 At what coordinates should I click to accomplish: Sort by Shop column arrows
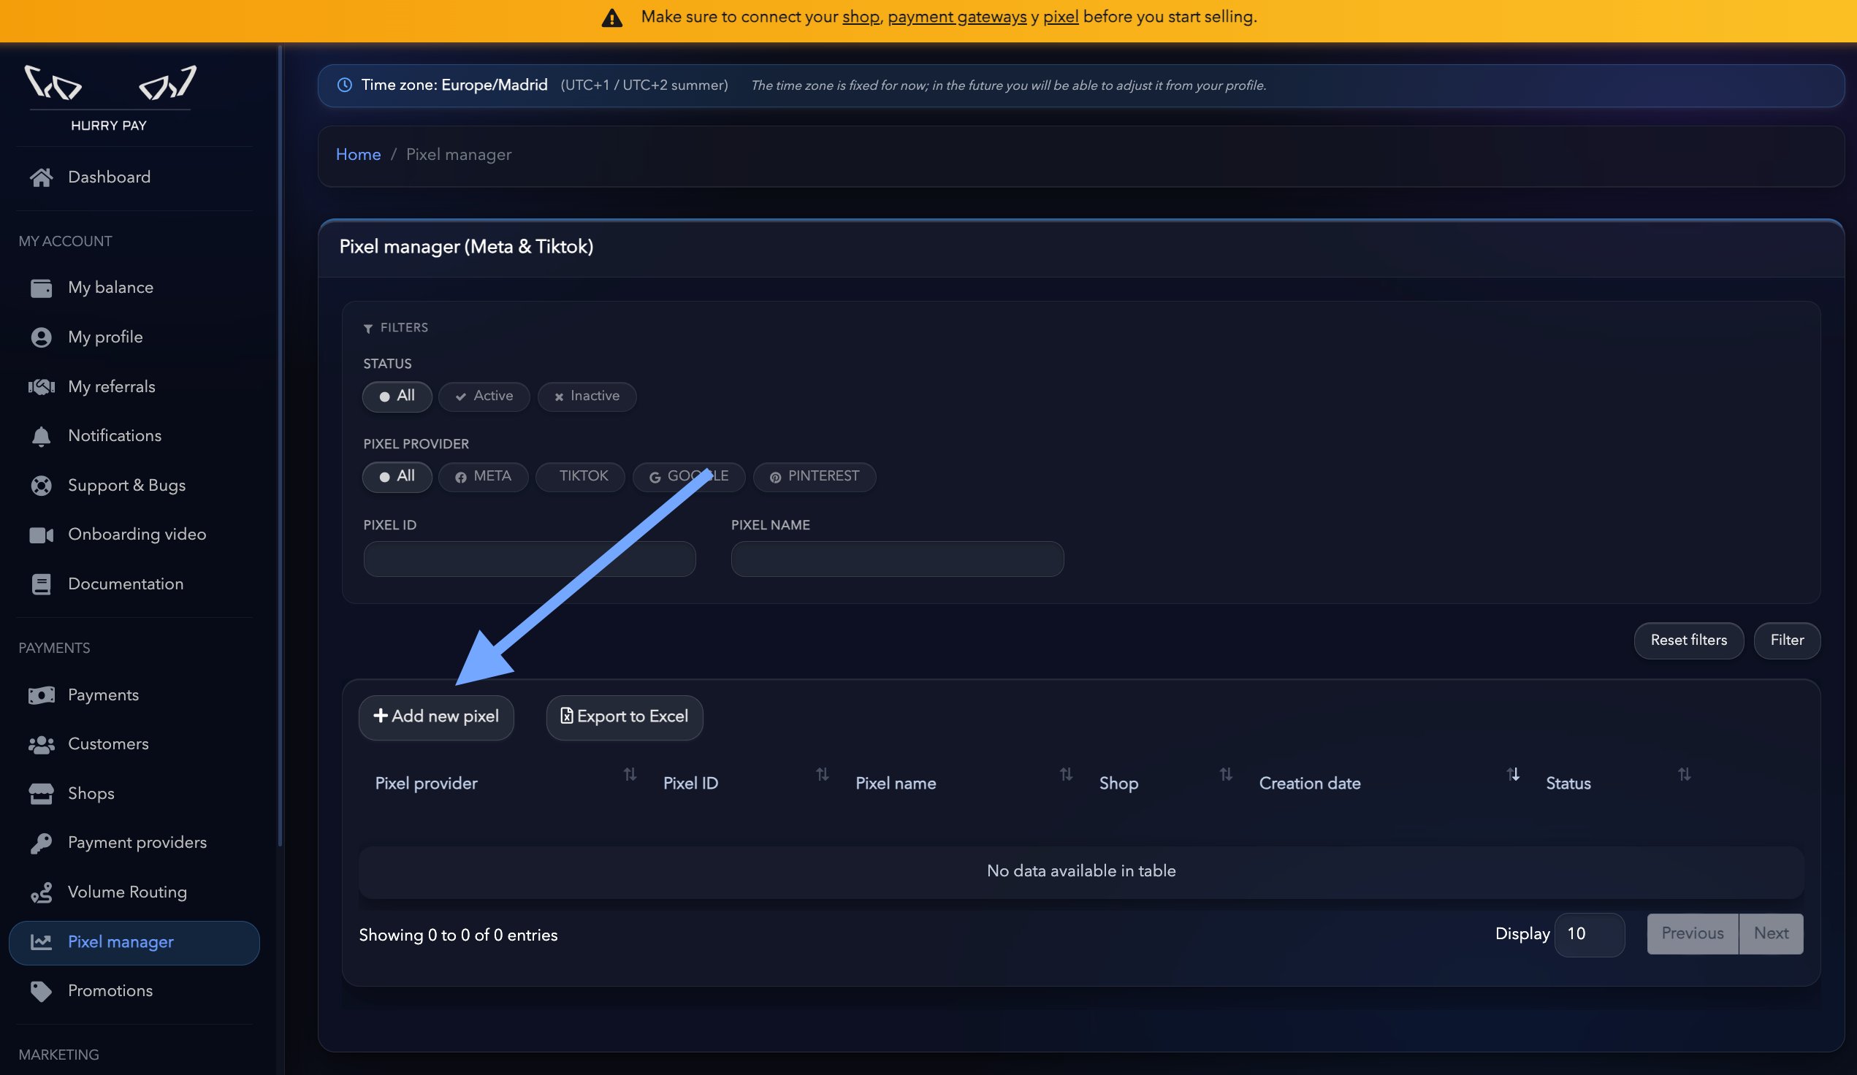point(1226,774)
